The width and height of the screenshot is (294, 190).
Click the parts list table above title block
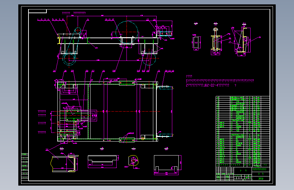[x=243, y=132]
